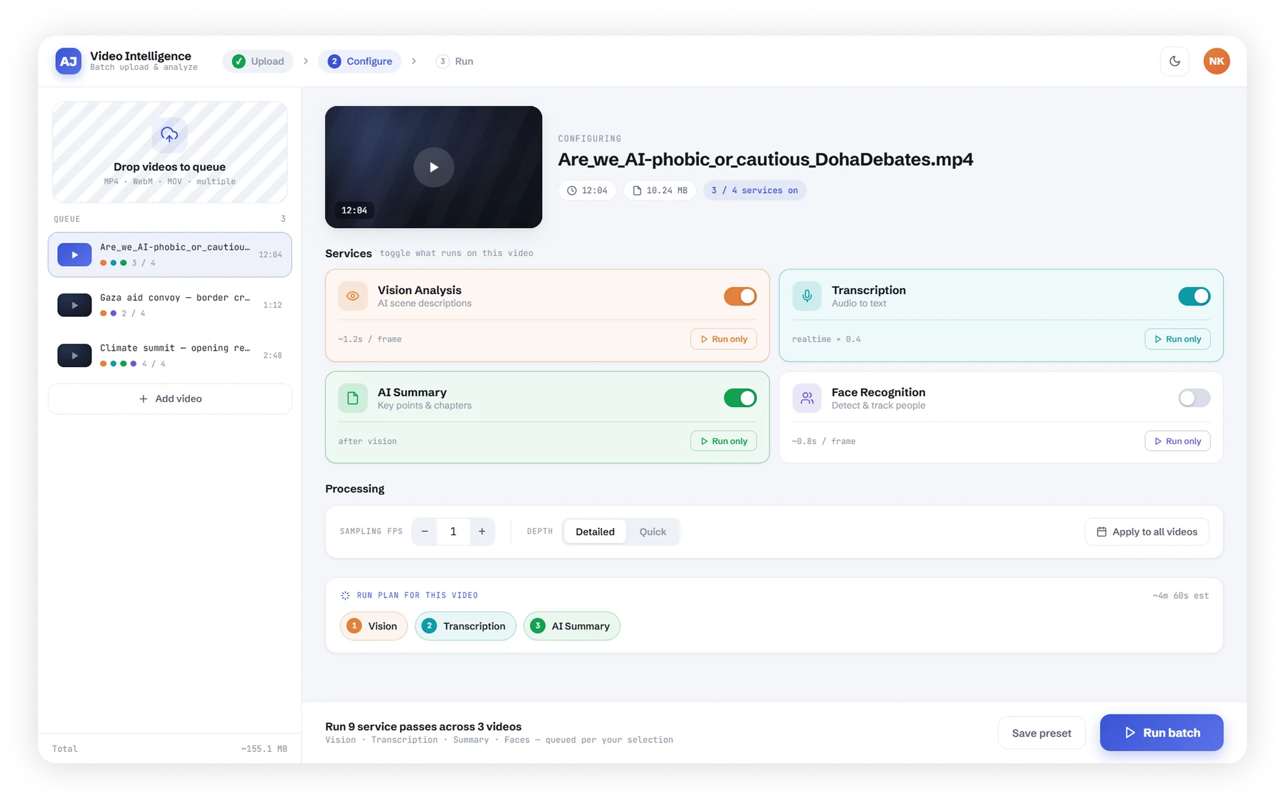Run only Transcription
1285x804 pixels.
pos(1177,339)
